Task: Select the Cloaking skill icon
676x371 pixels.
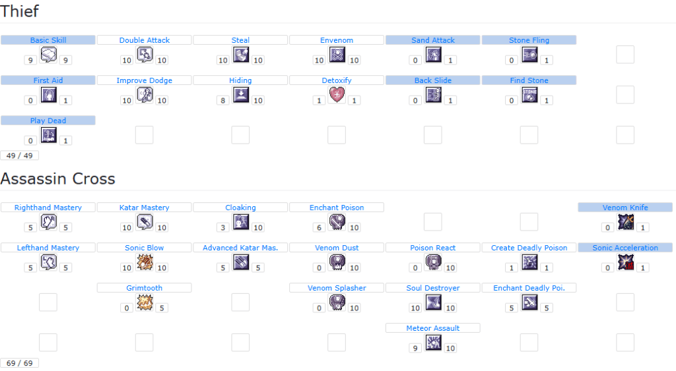Action: coord(241,222)
